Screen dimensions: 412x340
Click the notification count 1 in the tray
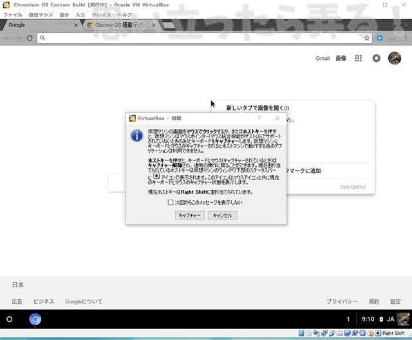click(x=348, y=319)
